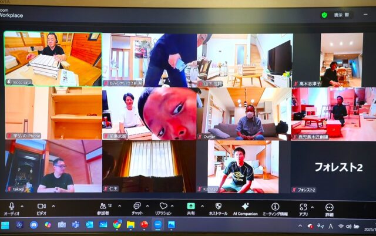Expand the audio options arrow beside オーディオ

(22, 206)
